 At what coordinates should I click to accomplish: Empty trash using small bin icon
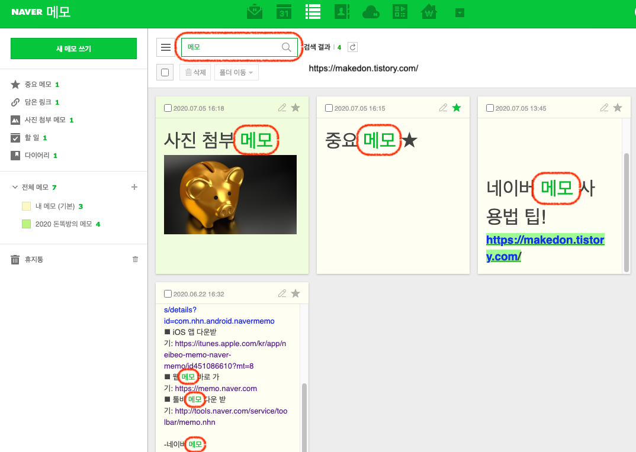135,259
